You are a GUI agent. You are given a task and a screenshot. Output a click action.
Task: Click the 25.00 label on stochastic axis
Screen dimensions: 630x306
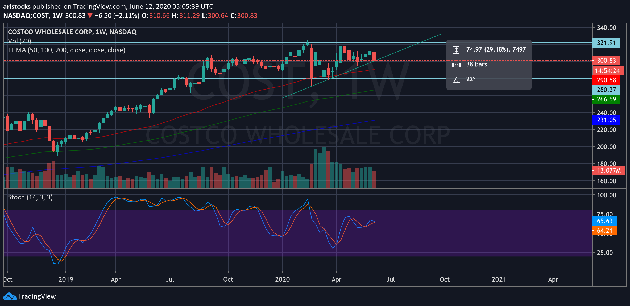click(605, 253)
